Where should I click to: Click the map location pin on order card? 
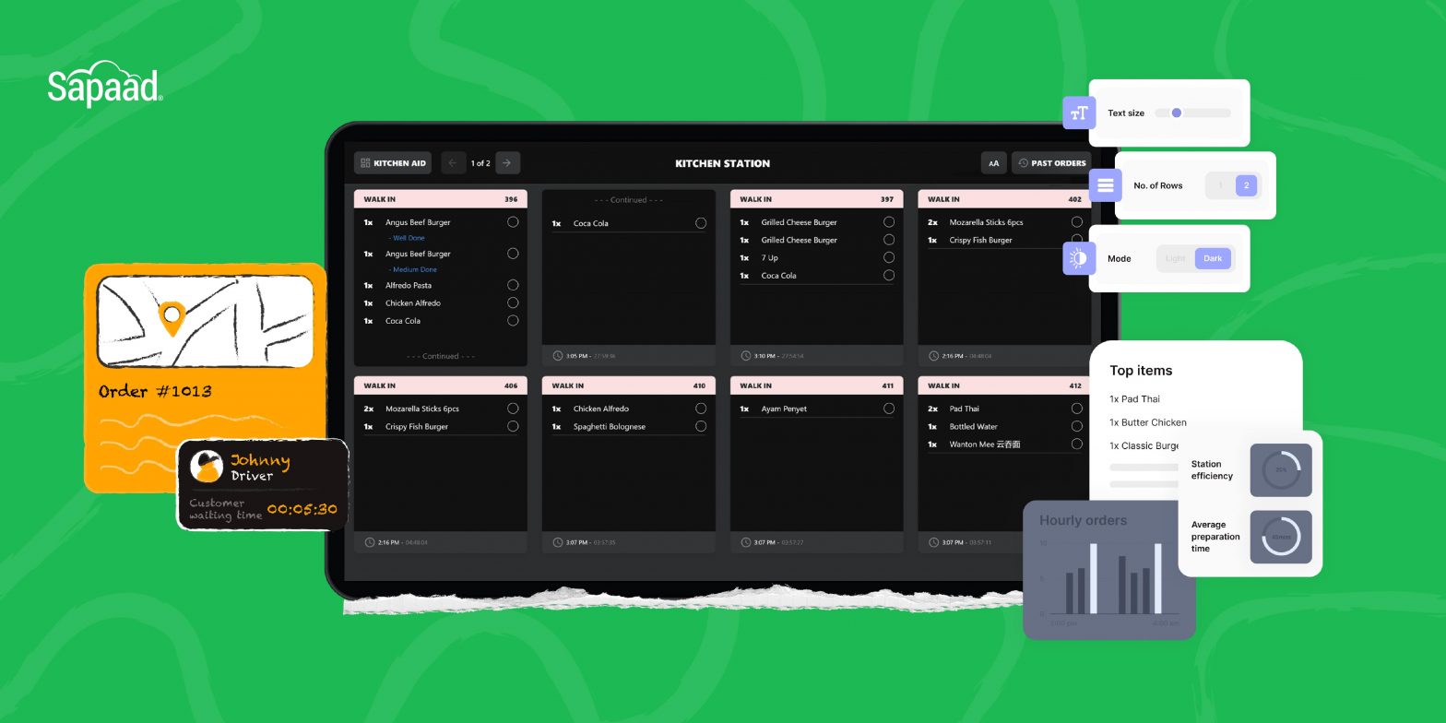pos(171,318)
